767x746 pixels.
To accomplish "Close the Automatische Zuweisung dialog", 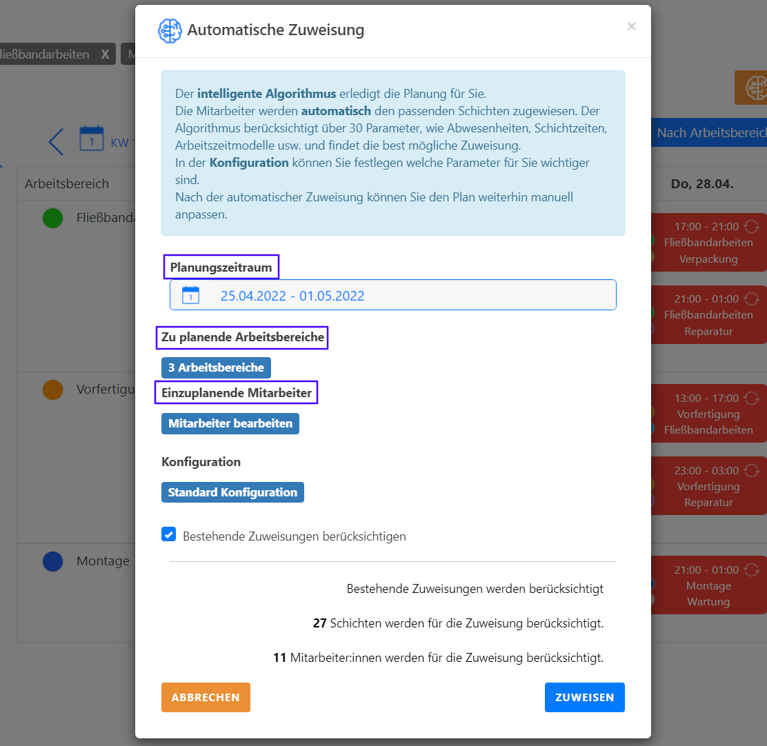I will click(631, 26).
